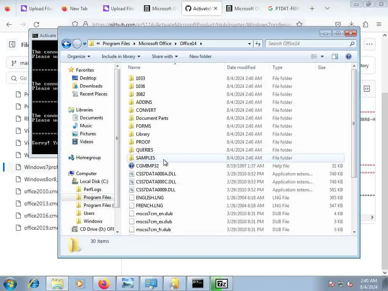Click the file list vertical scrollbar
This screenshot has width=388, height=291.
click(354, 124)
